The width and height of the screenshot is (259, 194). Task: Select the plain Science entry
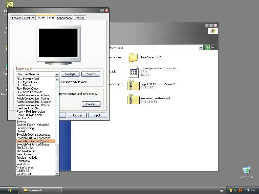point(35,122)
